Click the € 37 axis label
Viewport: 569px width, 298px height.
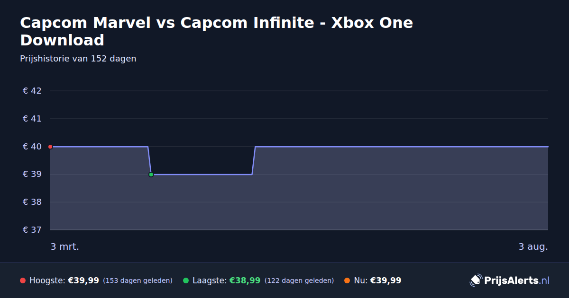click(x=32, y=230)
